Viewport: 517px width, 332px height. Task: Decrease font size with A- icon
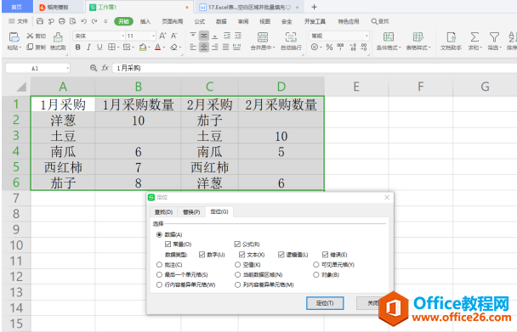(173, 36)
